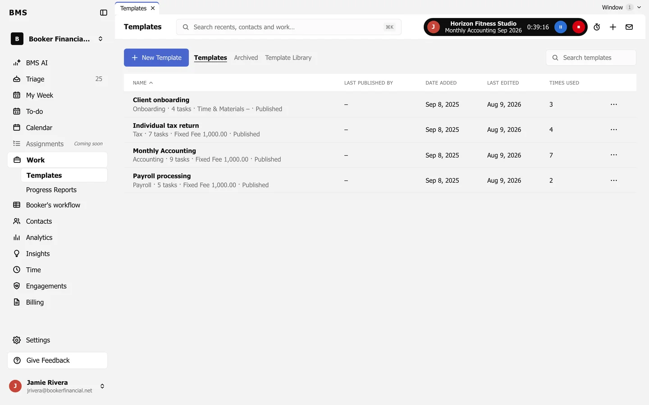
Task: Open row menu for Payroll processing
Action: [614, 180]
